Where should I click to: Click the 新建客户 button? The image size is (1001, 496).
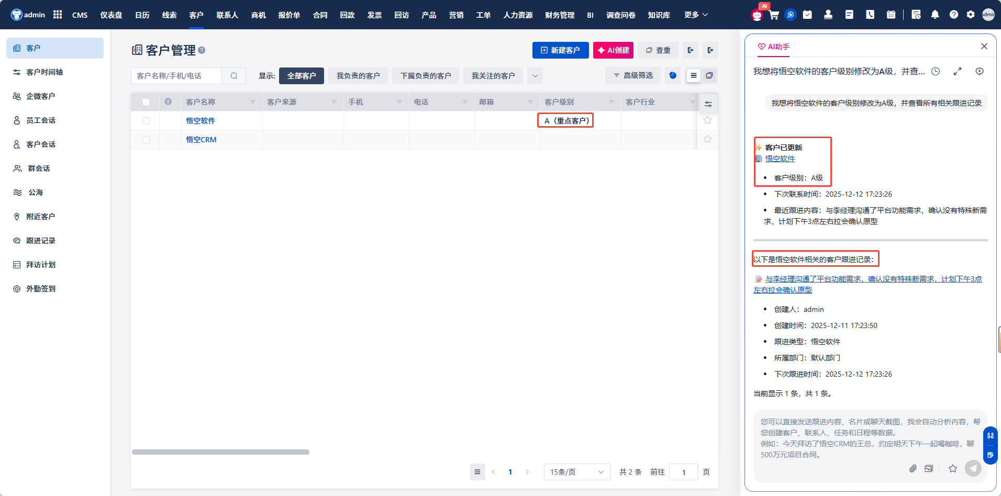[x=560, y=50]
